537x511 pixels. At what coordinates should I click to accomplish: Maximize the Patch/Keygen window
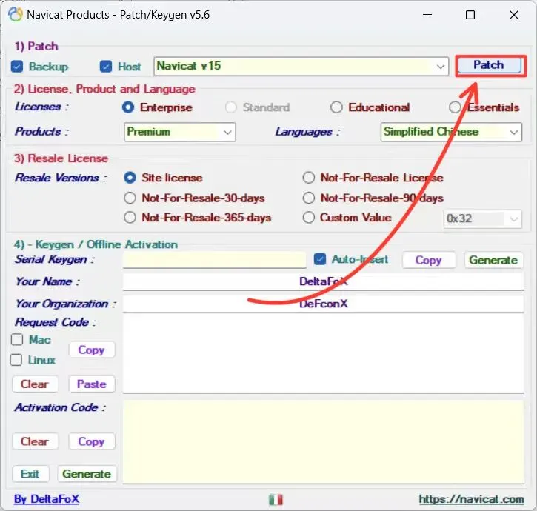tap(470, 15)
